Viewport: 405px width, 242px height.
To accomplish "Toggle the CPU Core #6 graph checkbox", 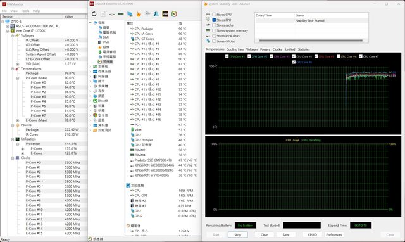I will click(339, 56).
